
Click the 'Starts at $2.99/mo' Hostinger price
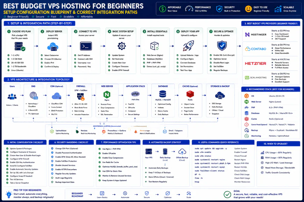[x=280, y=31]
